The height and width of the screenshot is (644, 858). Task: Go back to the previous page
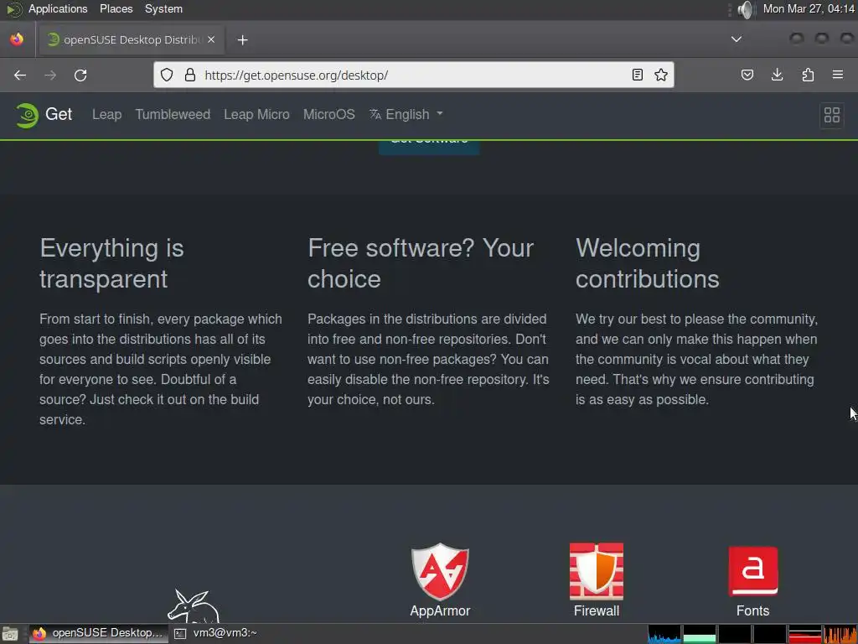point(20,75)
